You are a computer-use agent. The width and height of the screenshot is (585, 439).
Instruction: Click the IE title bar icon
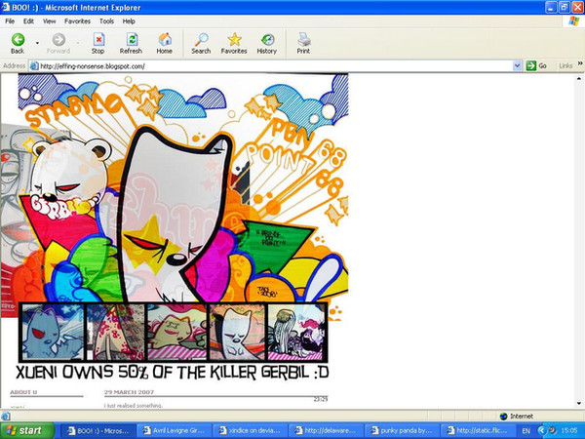click(x=6, y=7)
